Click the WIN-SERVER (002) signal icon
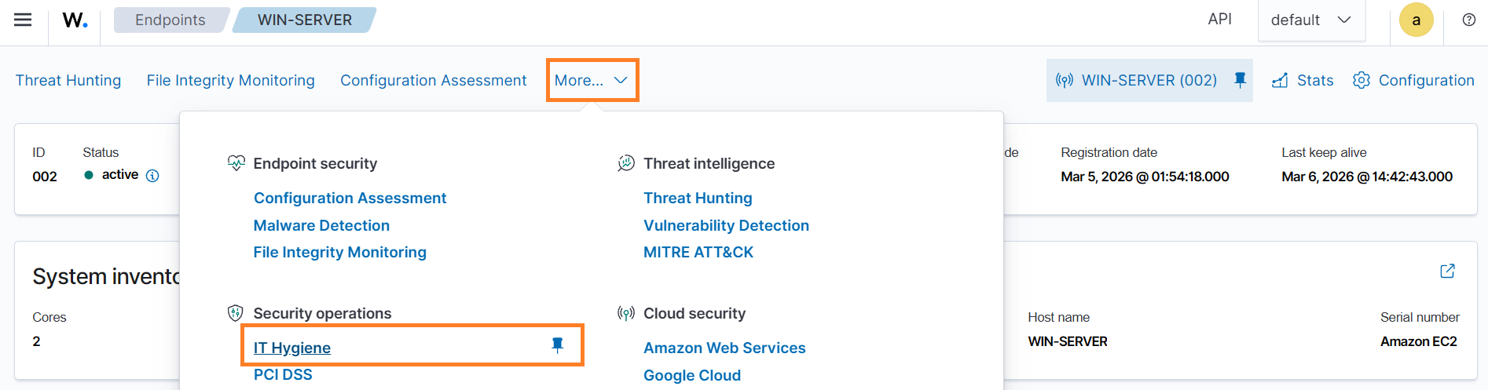1488x390 pixels. coord(1065,80)
